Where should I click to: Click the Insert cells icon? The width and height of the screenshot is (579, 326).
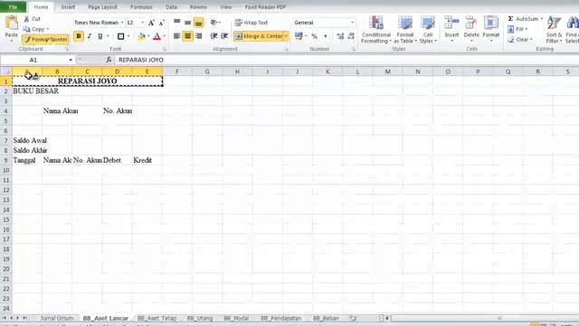pos(451,24)
